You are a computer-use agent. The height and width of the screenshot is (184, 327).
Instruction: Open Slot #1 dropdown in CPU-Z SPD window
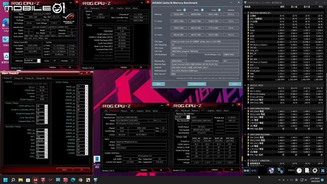click(x=188, y=117)
